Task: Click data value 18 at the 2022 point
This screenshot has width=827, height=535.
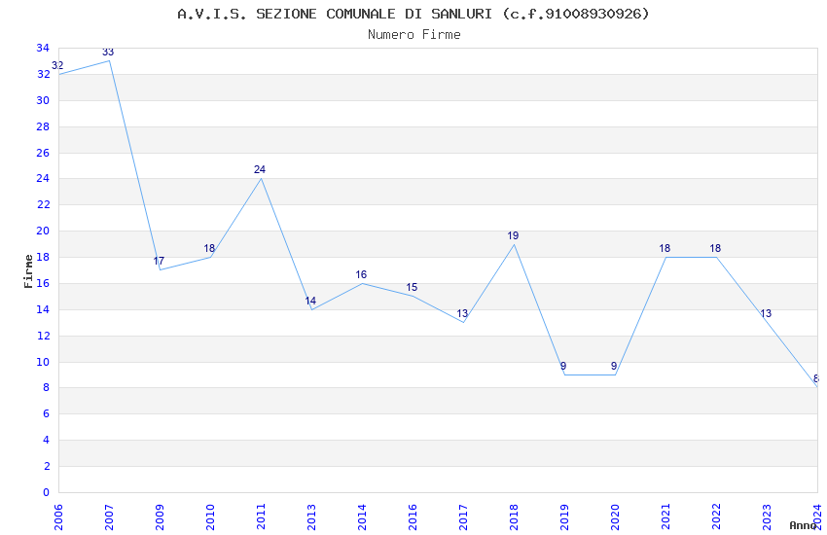Action: (x=715, y=248)
